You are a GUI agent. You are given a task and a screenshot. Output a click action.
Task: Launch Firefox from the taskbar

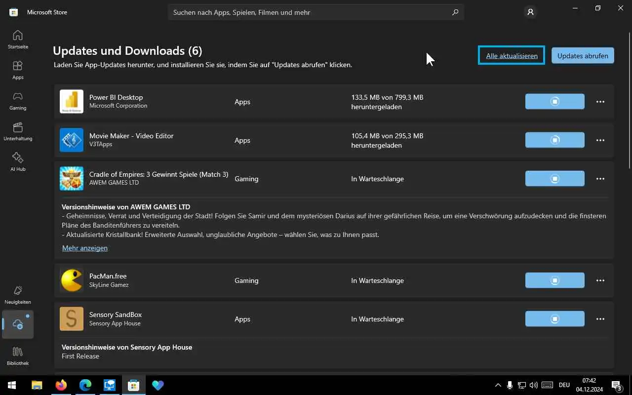[61, 385]
